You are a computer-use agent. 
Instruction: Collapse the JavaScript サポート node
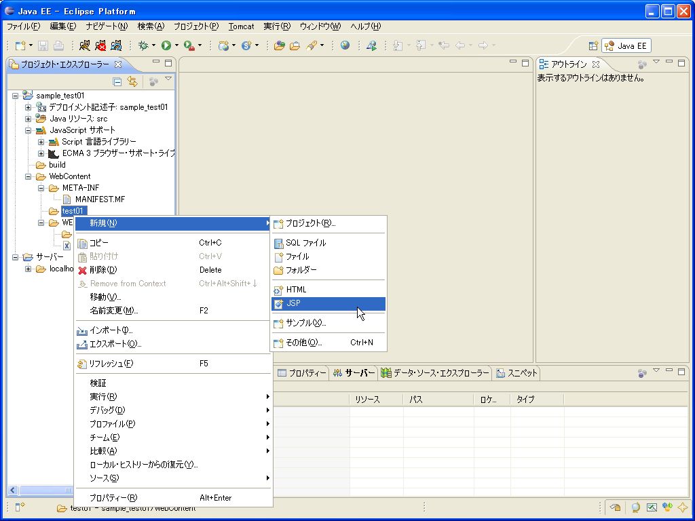pyautogui.click(x=28, y=130)
